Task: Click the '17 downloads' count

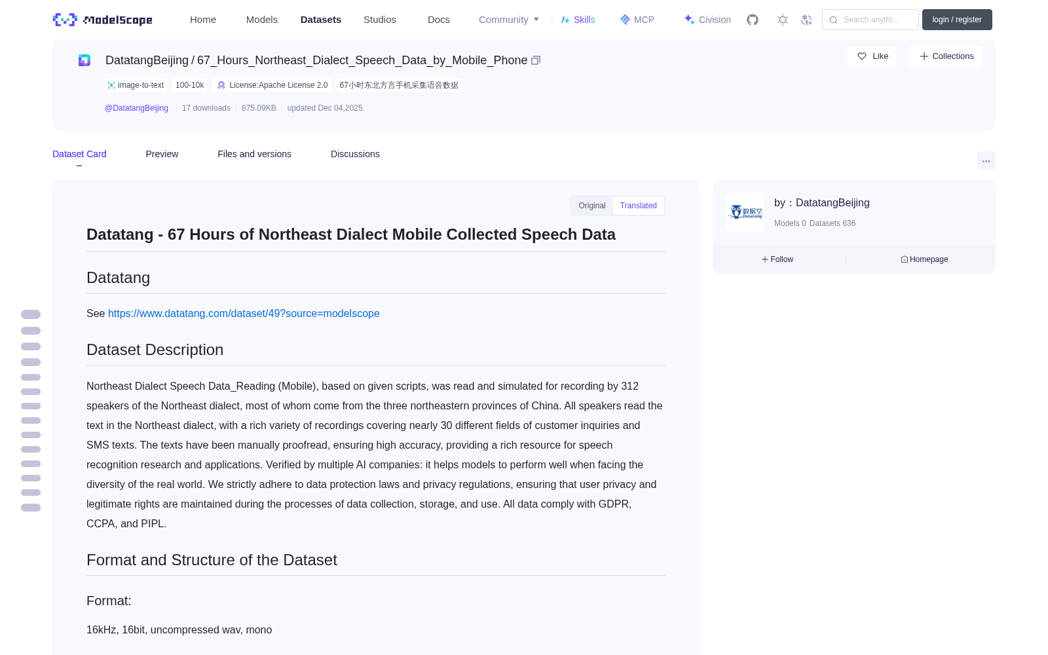Action: coord(206,108)
